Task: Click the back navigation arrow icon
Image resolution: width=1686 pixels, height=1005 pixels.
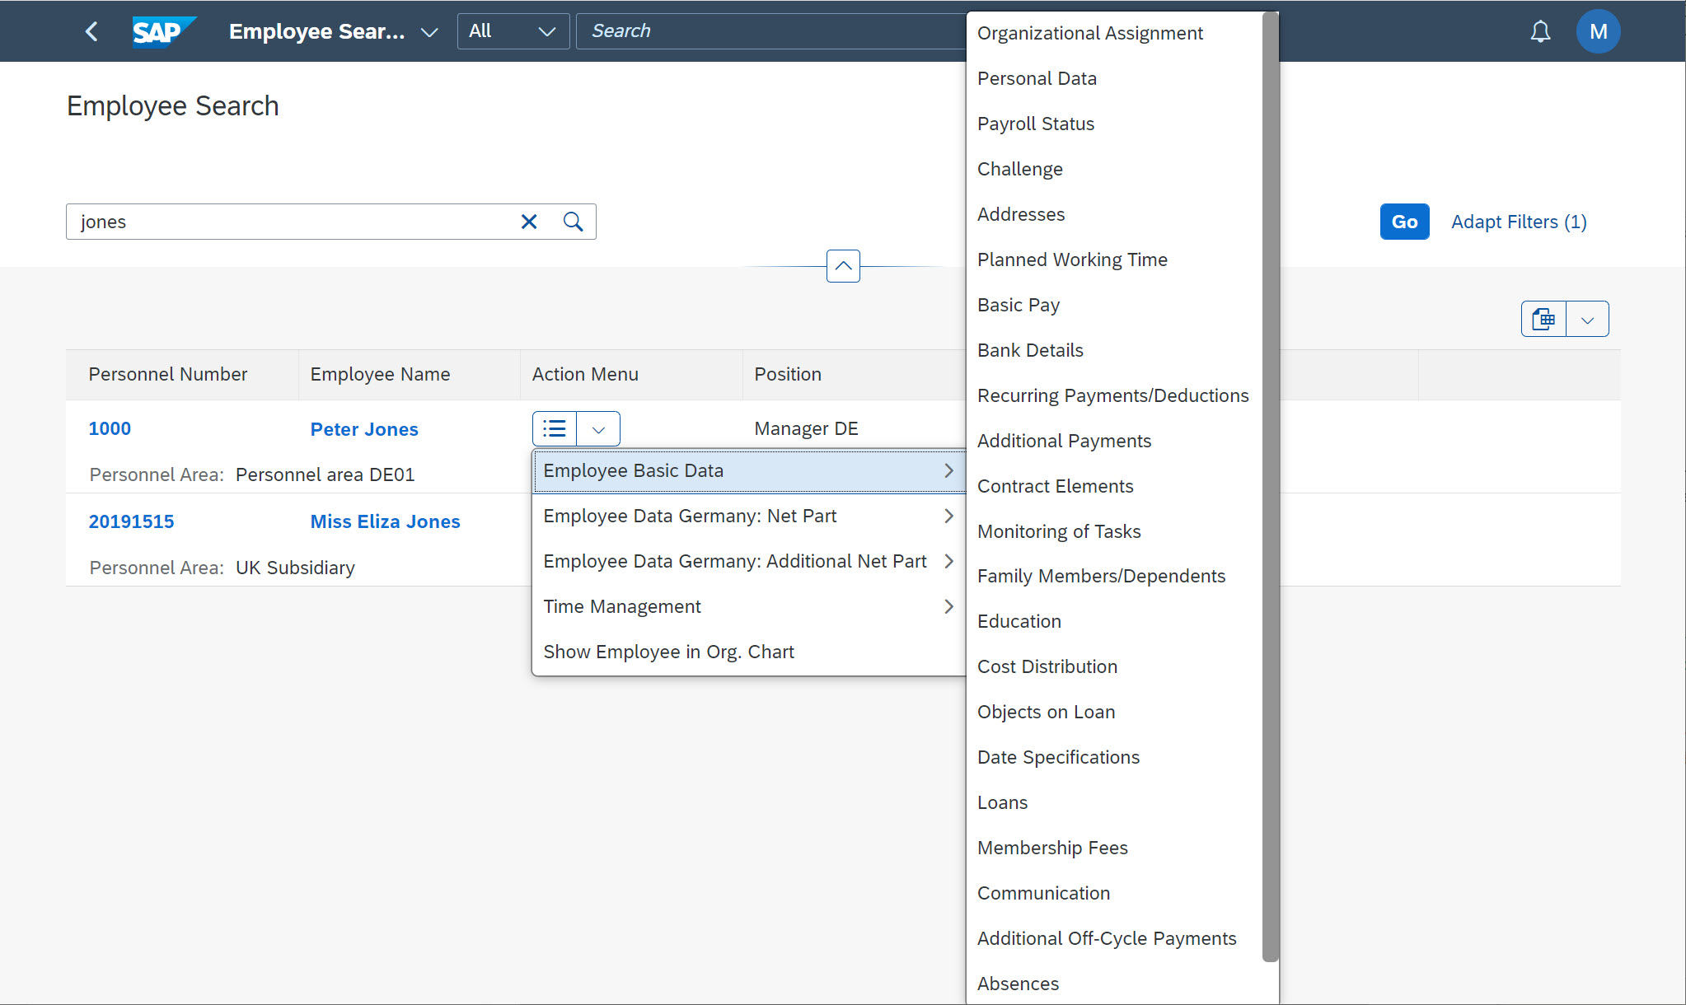Action: pyautogui.click(x=91, y=31)
